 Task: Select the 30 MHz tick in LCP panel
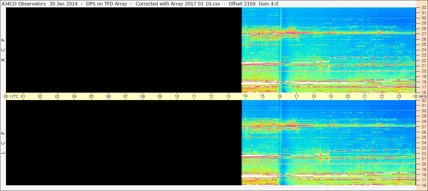[424, 111]
